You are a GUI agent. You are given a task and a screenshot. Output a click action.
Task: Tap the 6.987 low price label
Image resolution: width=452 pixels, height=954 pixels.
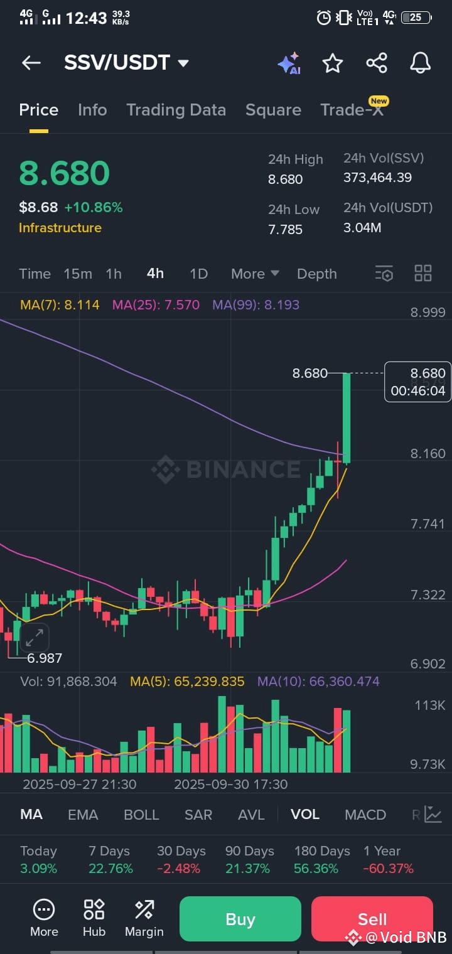click(x=44, y=658)
